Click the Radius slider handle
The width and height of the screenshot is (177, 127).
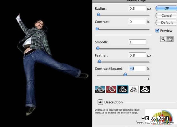click(x=98, y=14)
